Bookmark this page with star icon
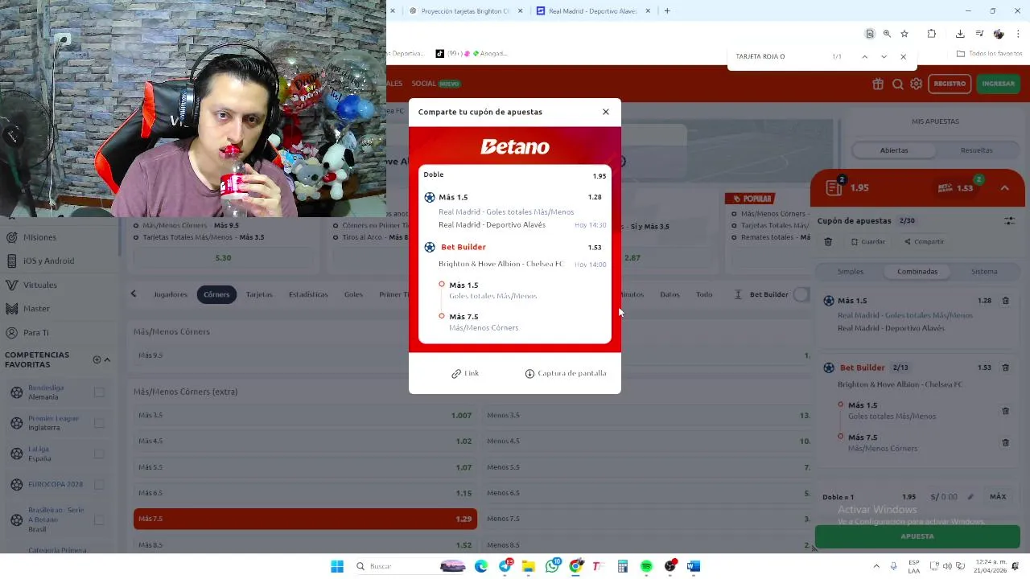1030x579 pixels. 904,34
